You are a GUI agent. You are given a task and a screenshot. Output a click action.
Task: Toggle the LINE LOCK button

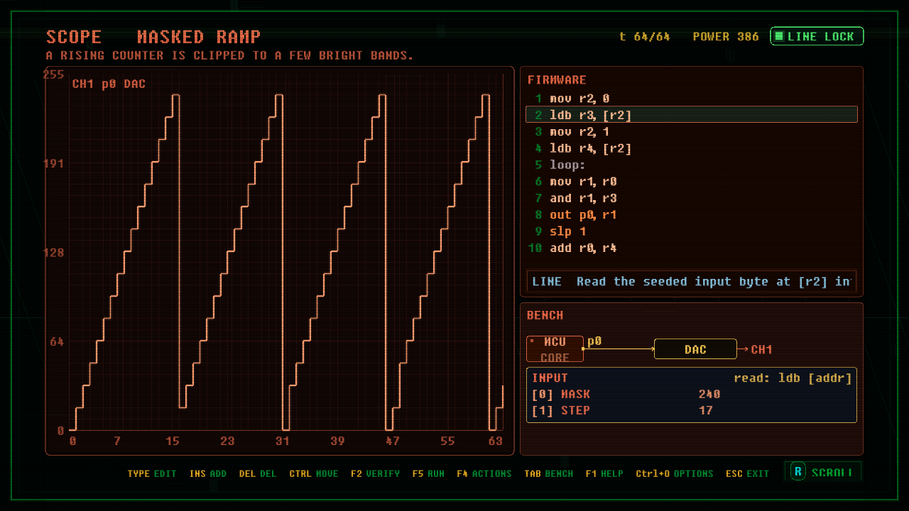tap(817, 36)
